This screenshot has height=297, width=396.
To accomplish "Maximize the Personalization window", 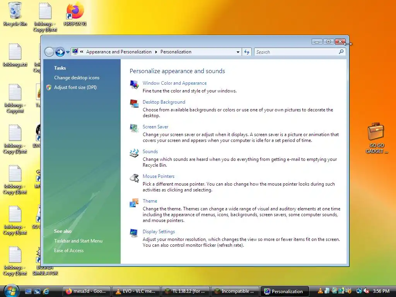I will coord(328,42).
